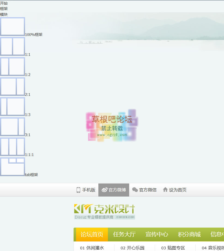Switch to the 模块 tab
The height and width of the screenshot is (251, 224).
click(x=4, y=14)
